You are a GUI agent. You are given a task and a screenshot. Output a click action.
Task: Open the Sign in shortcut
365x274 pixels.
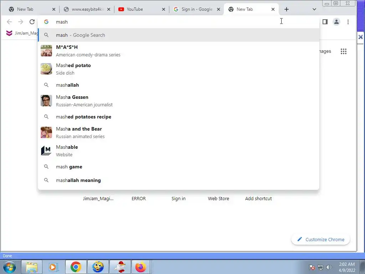pos(179,198)
